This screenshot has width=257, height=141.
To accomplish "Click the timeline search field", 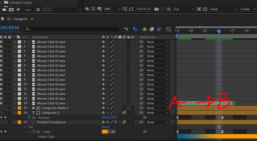I will 71,29.
